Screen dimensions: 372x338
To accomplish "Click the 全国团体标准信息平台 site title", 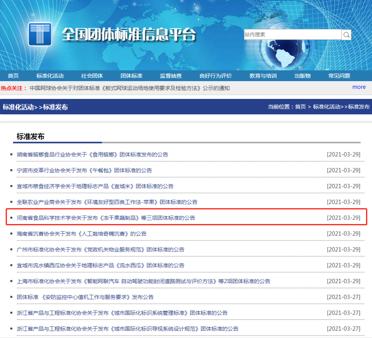I will point(129,35).
